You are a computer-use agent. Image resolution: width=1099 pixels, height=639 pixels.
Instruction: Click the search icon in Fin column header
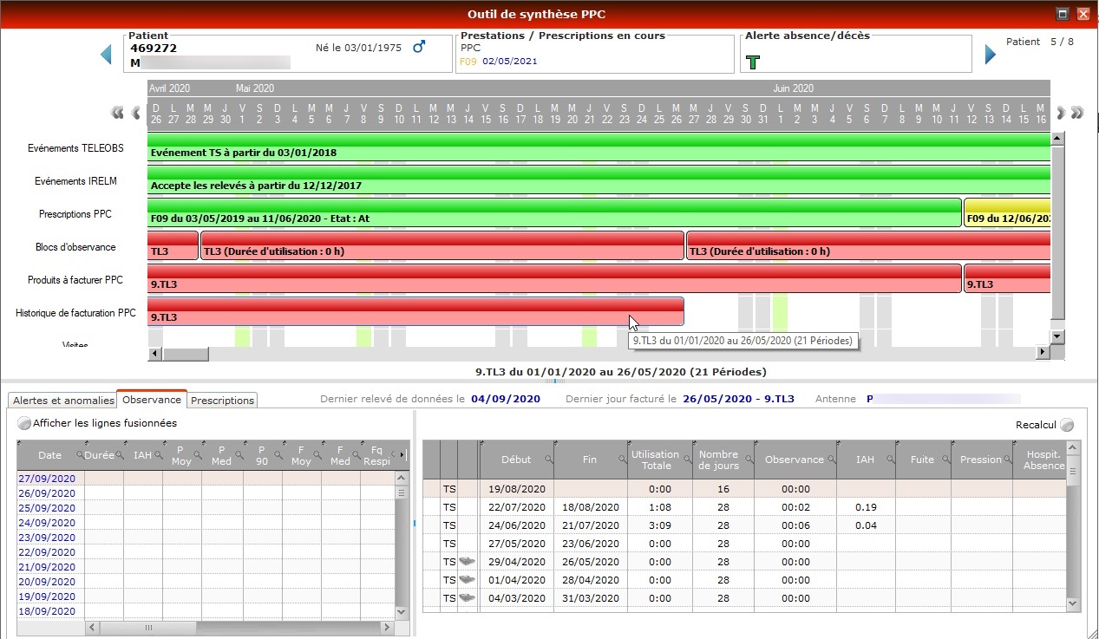[x=621, y=460]
